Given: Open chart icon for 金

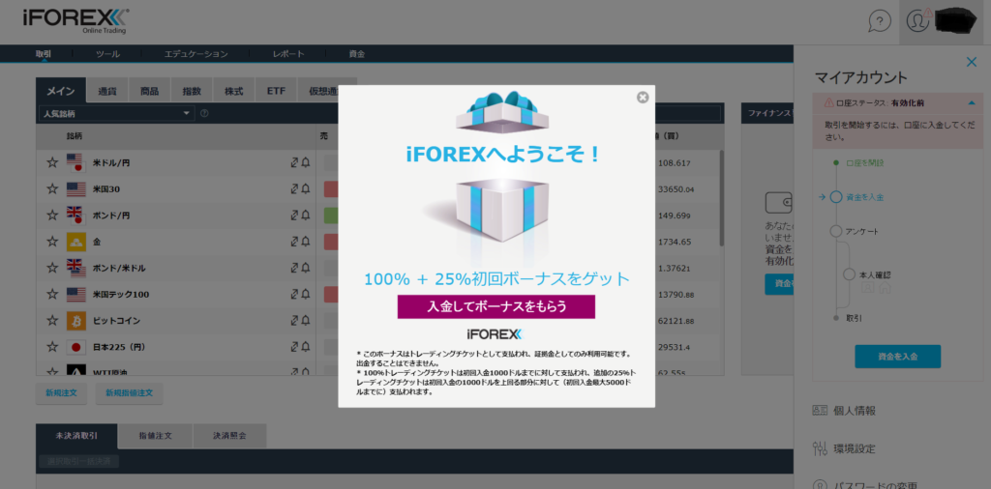Looking at the screenshot, I should [x=294, y=242].
